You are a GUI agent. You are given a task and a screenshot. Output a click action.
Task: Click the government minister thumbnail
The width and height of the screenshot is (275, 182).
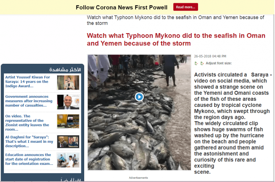(x=68, y=102)
